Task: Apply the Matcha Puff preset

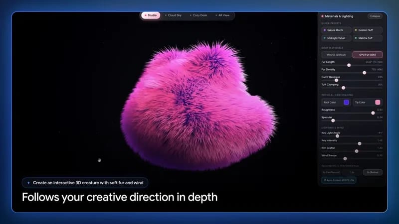Action: pyautogui.click(x=368, y=38)
